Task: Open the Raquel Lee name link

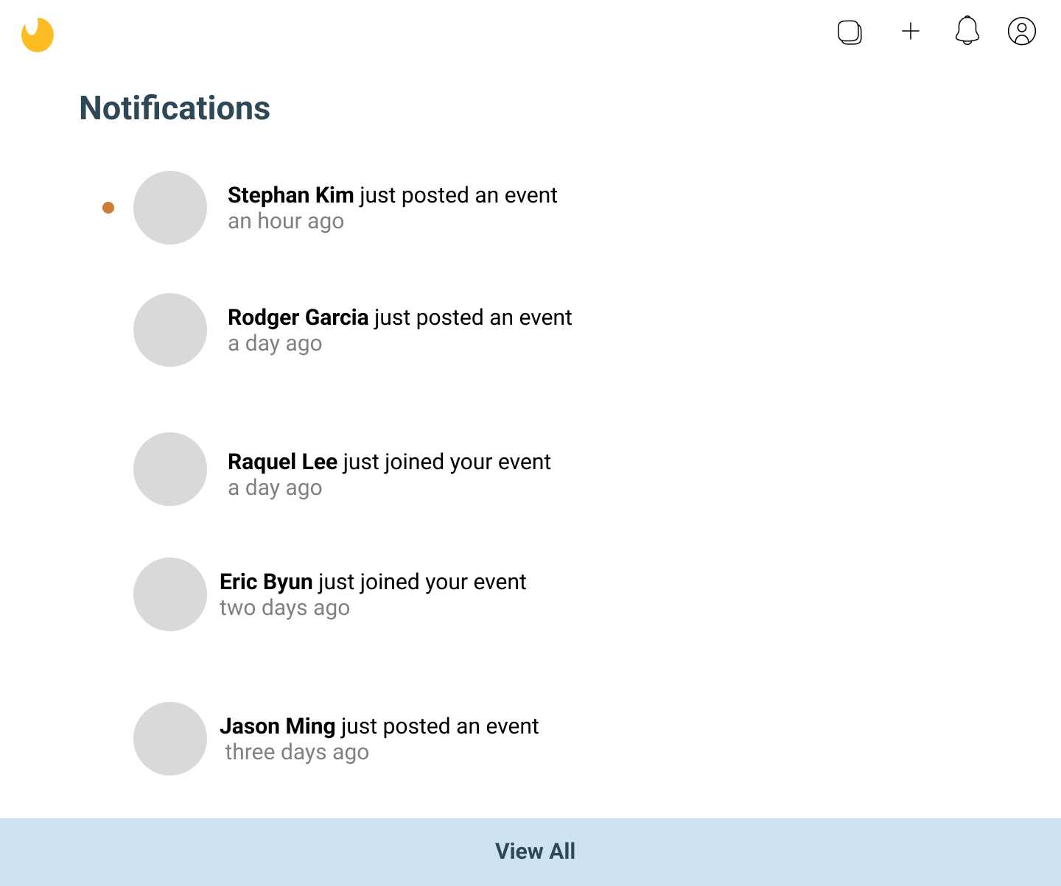Action: (x=282, y=462)
